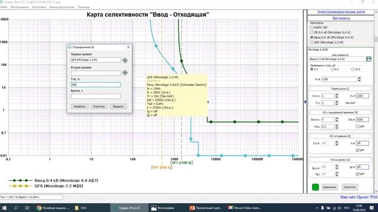Click save icon beside element name field
This screenshot has height=212, width=378.
pyautogui.click(x=369, y=59)
